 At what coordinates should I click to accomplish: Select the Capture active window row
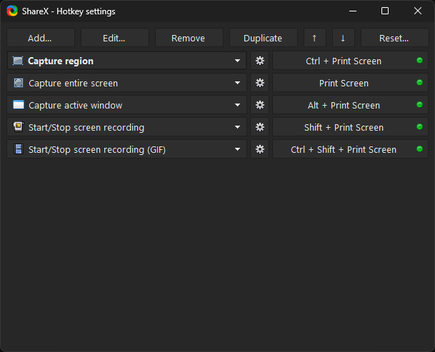pyautogui.click(x=126, y=105)
